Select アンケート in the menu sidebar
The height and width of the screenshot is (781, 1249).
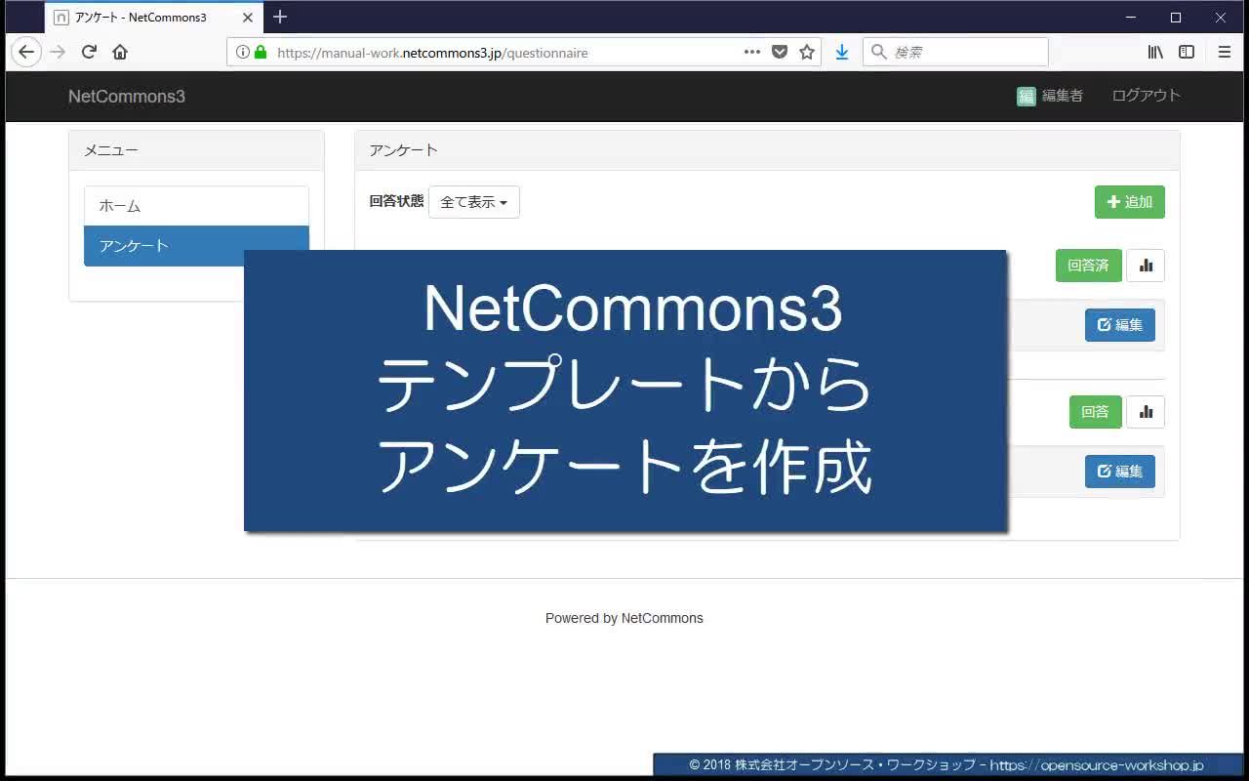(196, 246)
